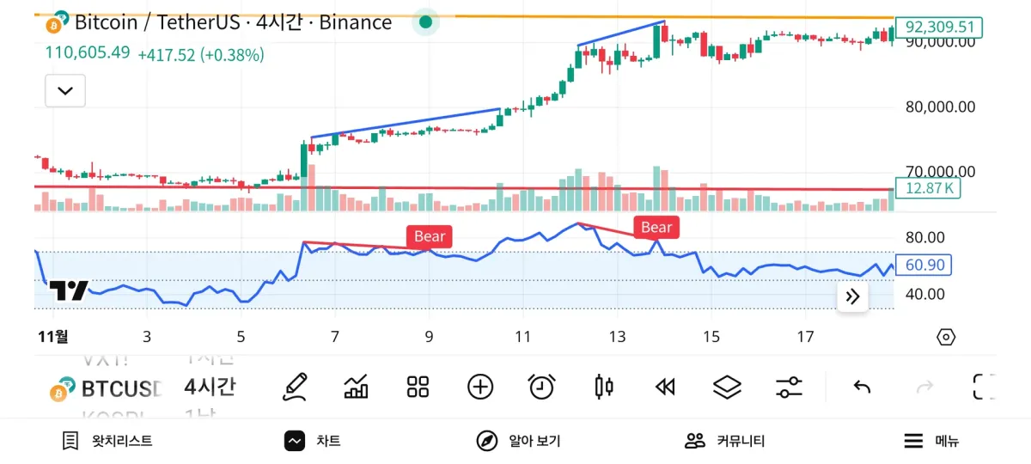This screenshot has height=464, width=1031.
Task: Jump to latest bar with double-arrow button
Action: click(852, 297)
